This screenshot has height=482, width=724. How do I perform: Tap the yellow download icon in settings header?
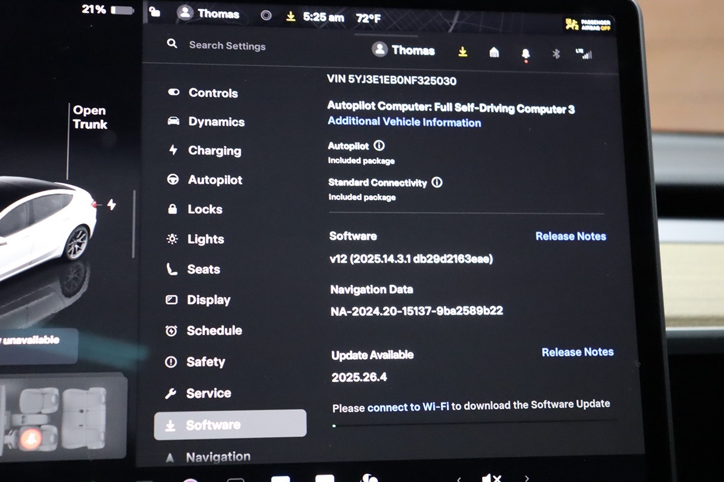(463, 52)
